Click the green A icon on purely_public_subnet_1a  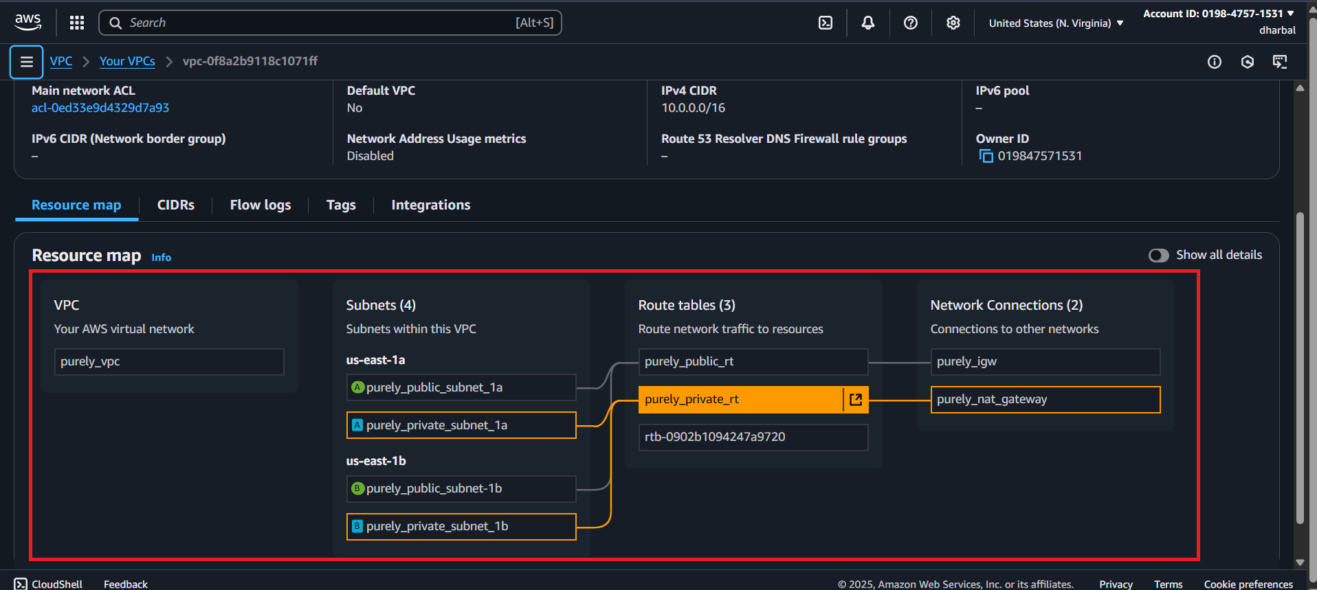click(x=357, y=387)
